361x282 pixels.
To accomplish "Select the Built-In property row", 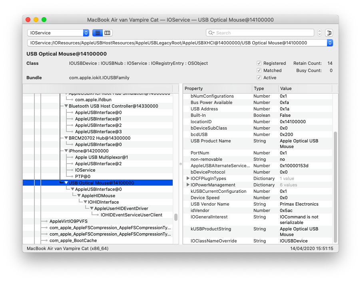I will tap(258, 115).
